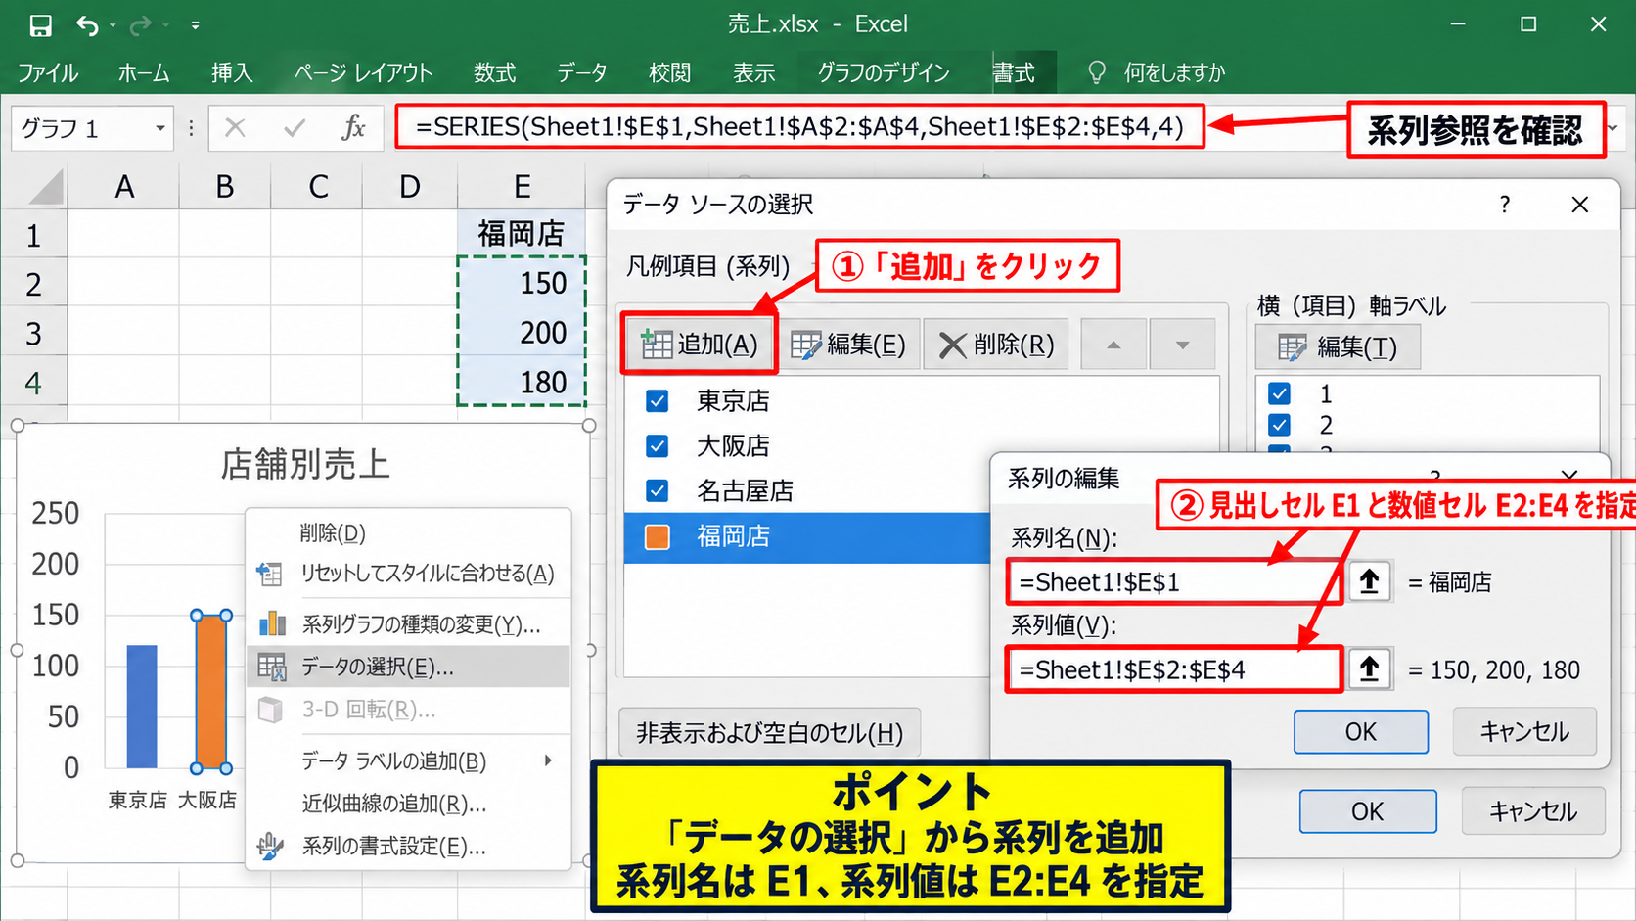Click the Save icon in title bar
The height and width of the screenshot is (921, 1636).
(40, 25)
